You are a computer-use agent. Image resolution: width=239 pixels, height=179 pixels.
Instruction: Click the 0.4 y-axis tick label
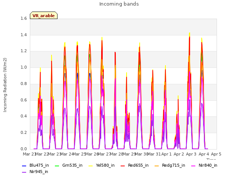click(x=24, y=116)
